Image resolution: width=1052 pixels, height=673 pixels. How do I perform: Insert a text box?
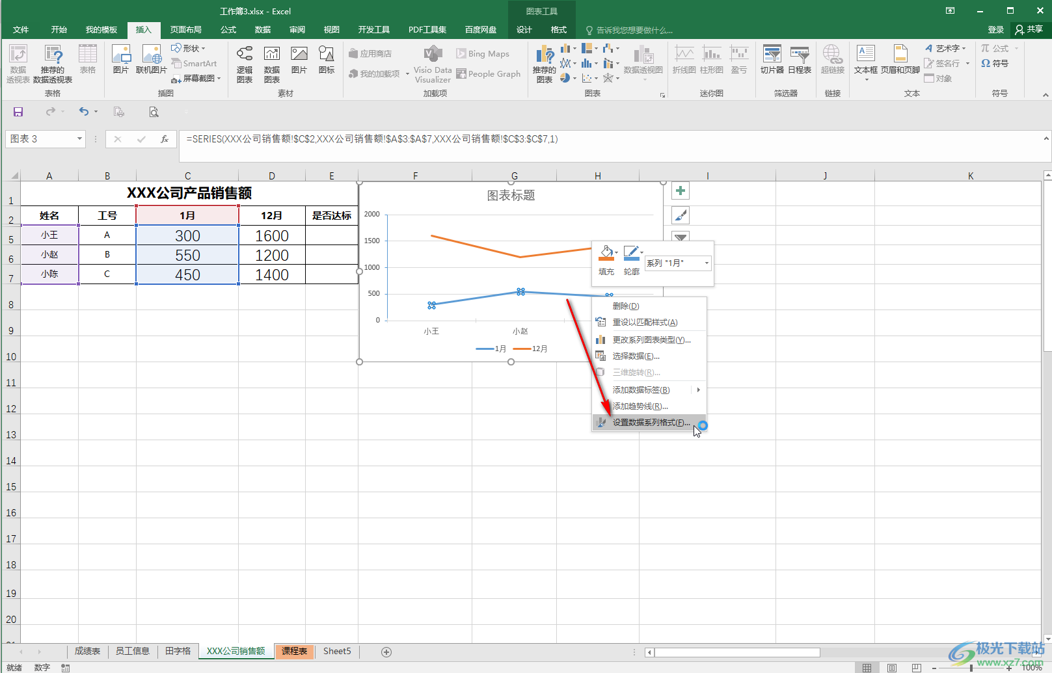[866, 62]
